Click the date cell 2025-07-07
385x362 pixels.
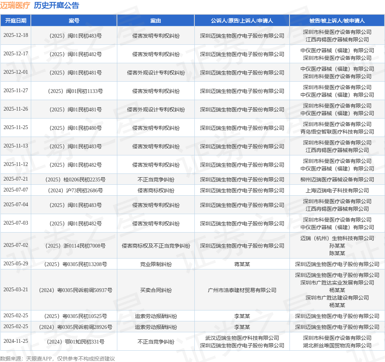(x=16, y=190)
